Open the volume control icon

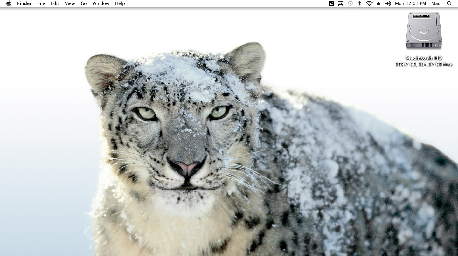(388, 3)
